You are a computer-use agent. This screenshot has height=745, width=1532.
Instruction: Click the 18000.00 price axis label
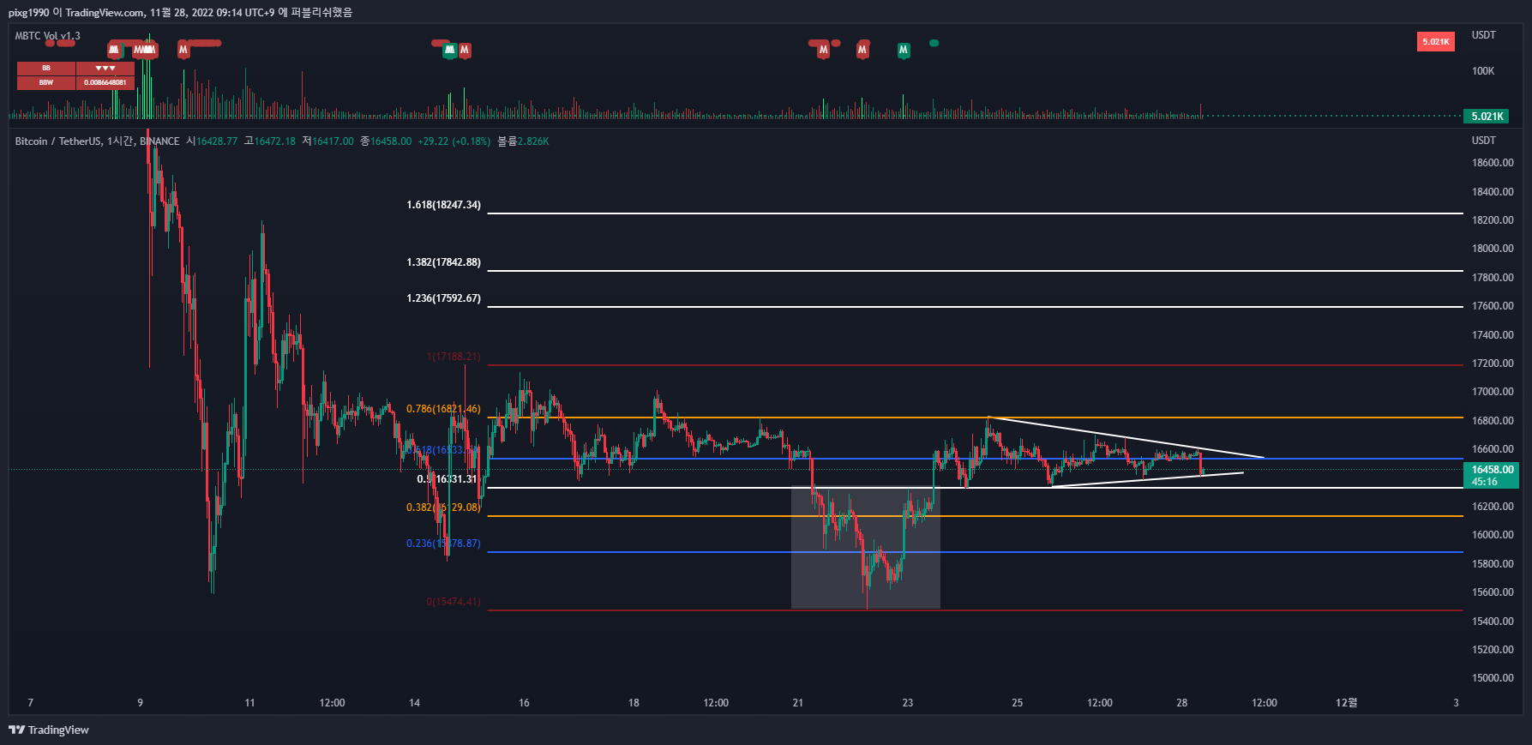tap(1493, 249)
